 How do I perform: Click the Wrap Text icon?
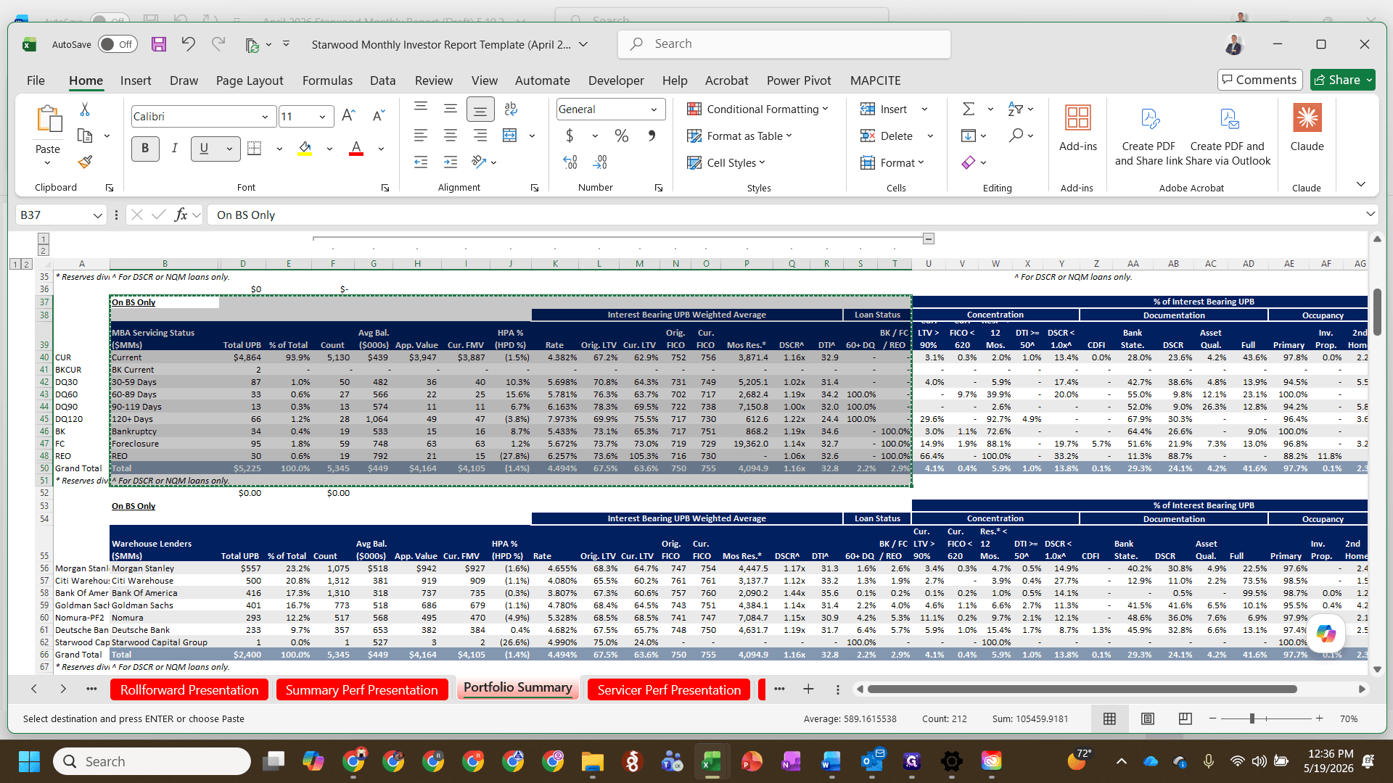(x=511, y=109)
